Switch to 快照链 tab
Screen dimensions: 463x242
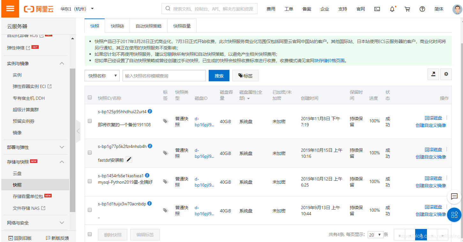coord(117,26)
